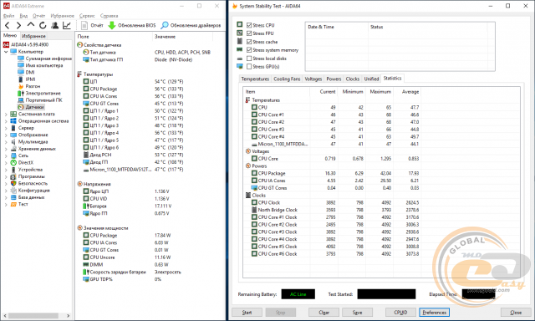535x321 pixels.
Task: Expand the Системная плата node
Action: [x=6, y=115]
